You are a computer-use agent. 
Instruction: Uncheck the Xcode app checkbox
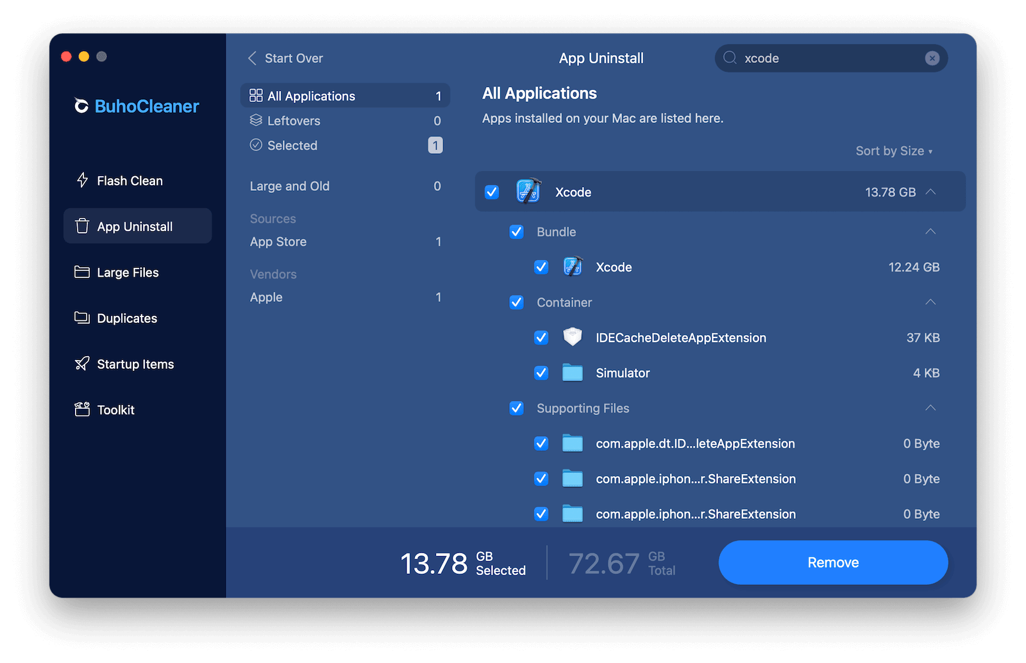pos(491,192)
